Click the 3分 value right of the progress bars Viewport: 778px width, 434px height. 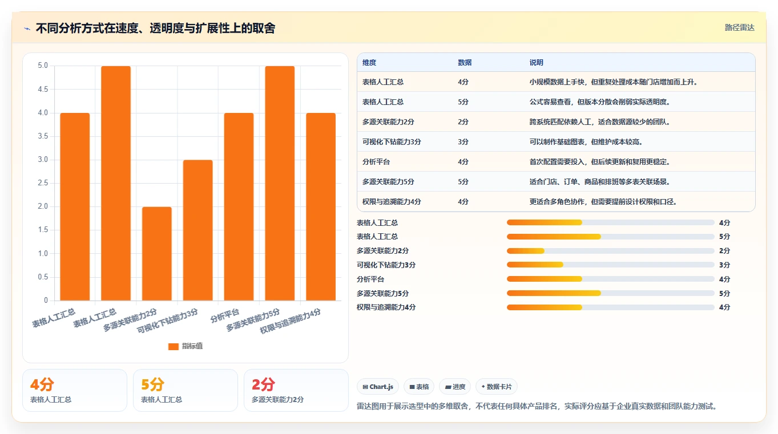(724, 265)
